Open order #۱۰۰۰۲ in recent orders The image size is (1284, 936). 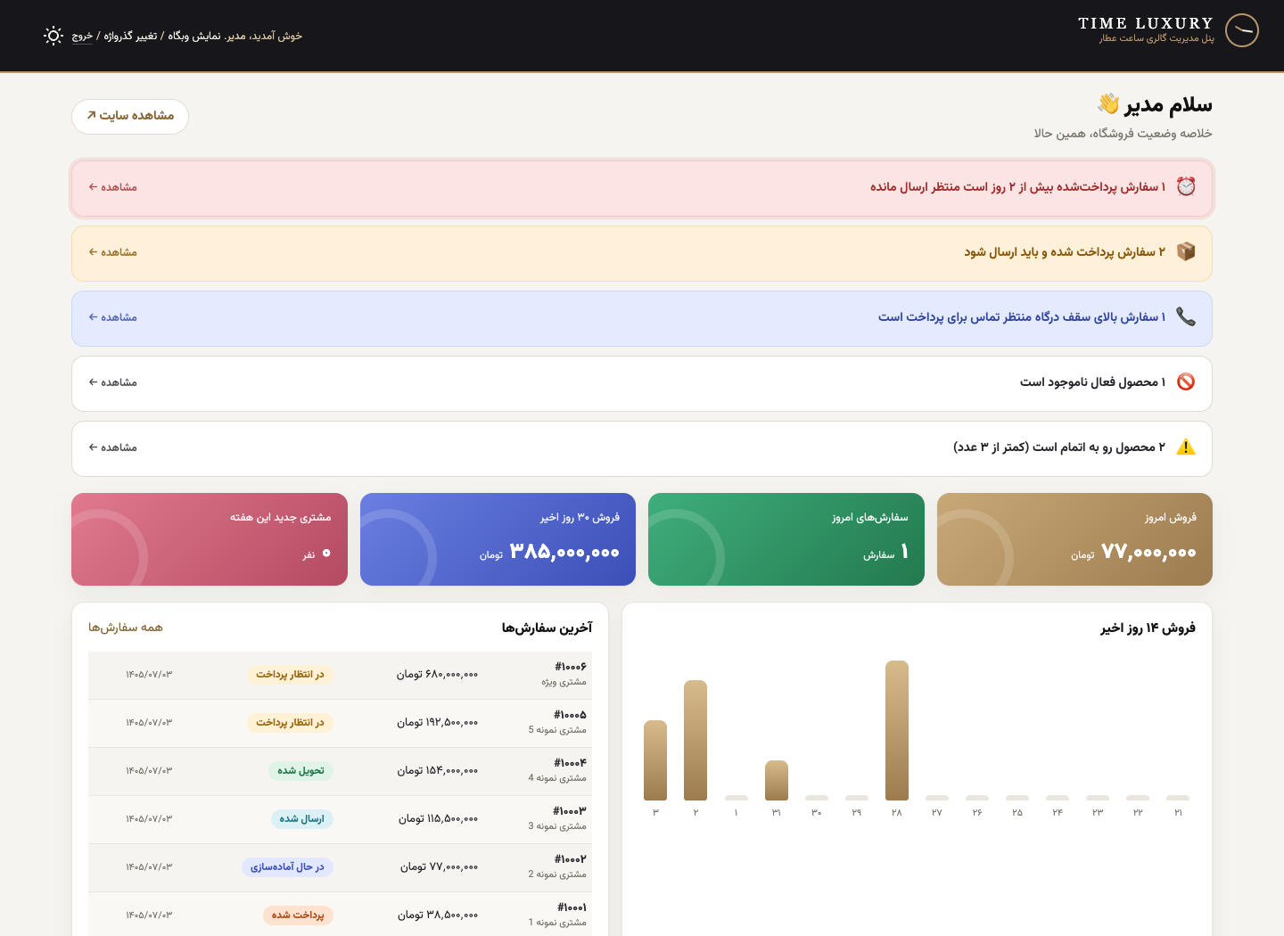(570, 859)
